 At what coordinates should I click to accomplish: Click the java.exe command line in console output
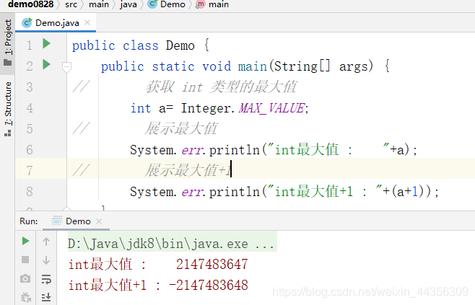pyautogui.click(x=172, y=244)
